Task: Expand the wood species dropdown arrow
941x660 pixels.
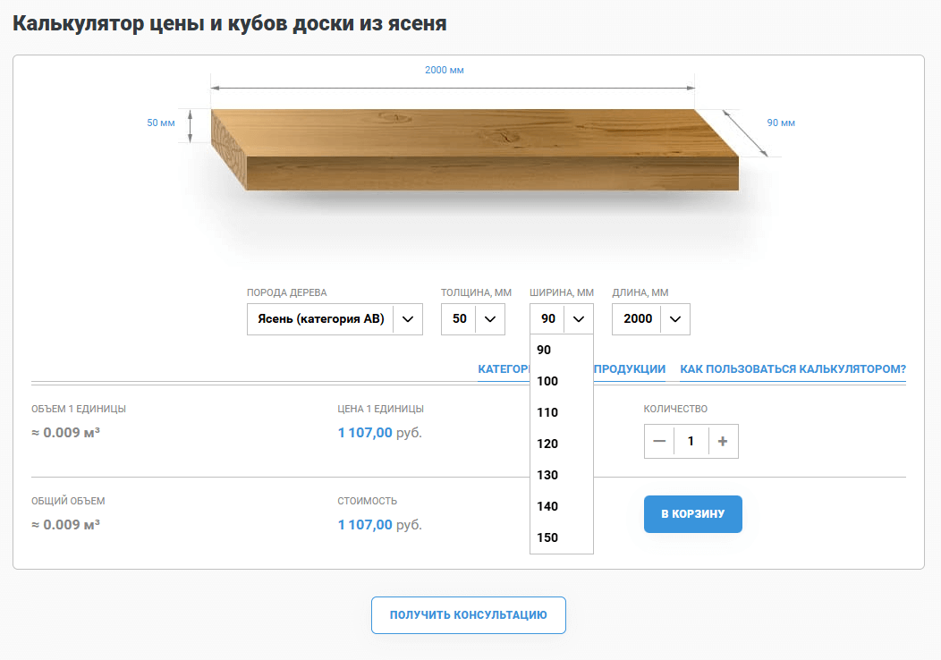Action: click(408, 319)
